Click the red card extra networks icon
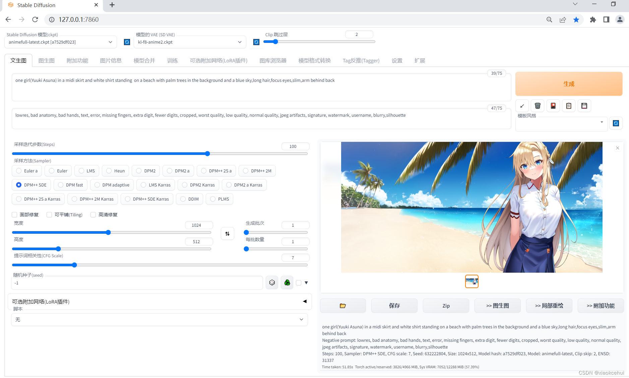The height and width of the screenshot is (378, 629). click(x=553, y=106)
